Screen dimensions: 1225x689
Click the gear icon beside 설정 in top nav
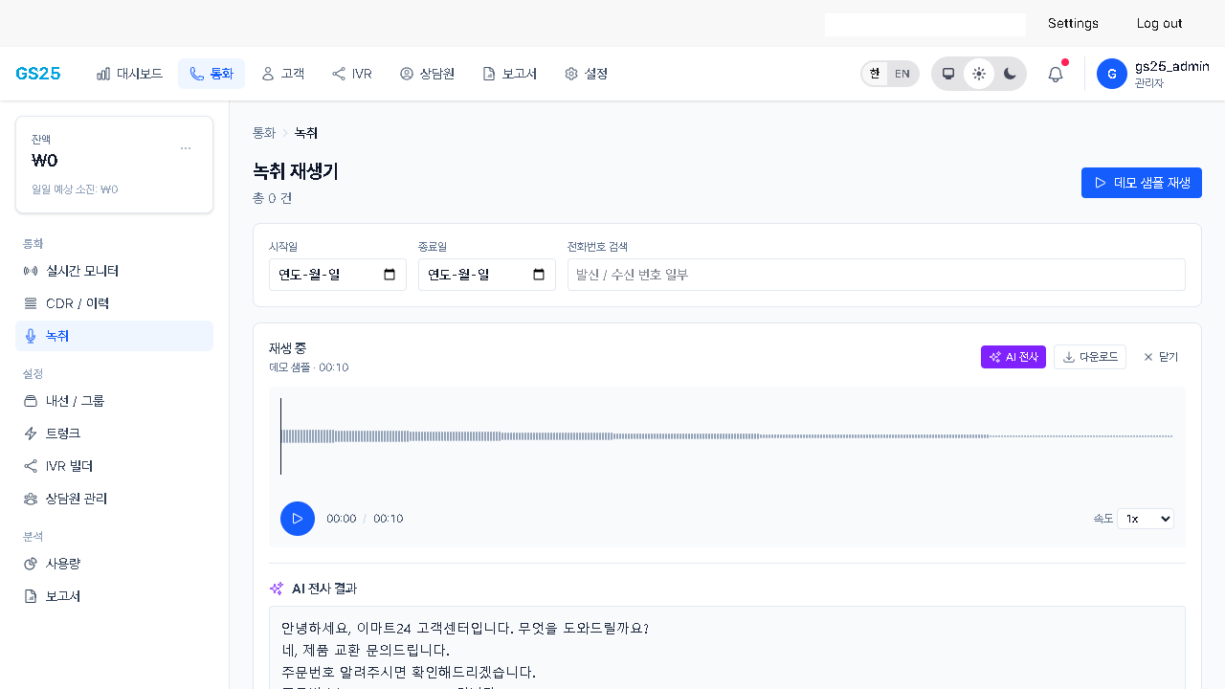point(571,74)
